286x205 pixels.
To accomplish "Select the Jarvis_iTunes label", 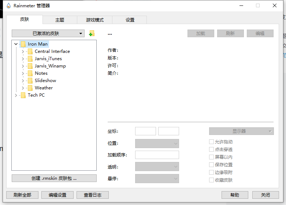I will pyautogui.click(x=48, y=59).
